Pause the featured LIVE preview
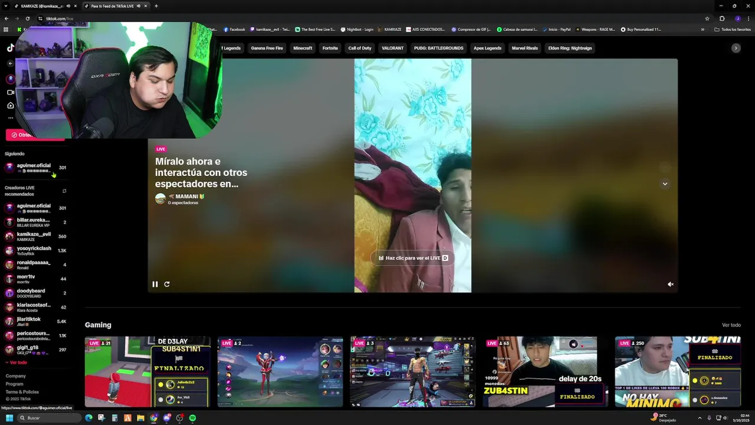This screenshot has height=425, width=755. (x=155, y=284)
